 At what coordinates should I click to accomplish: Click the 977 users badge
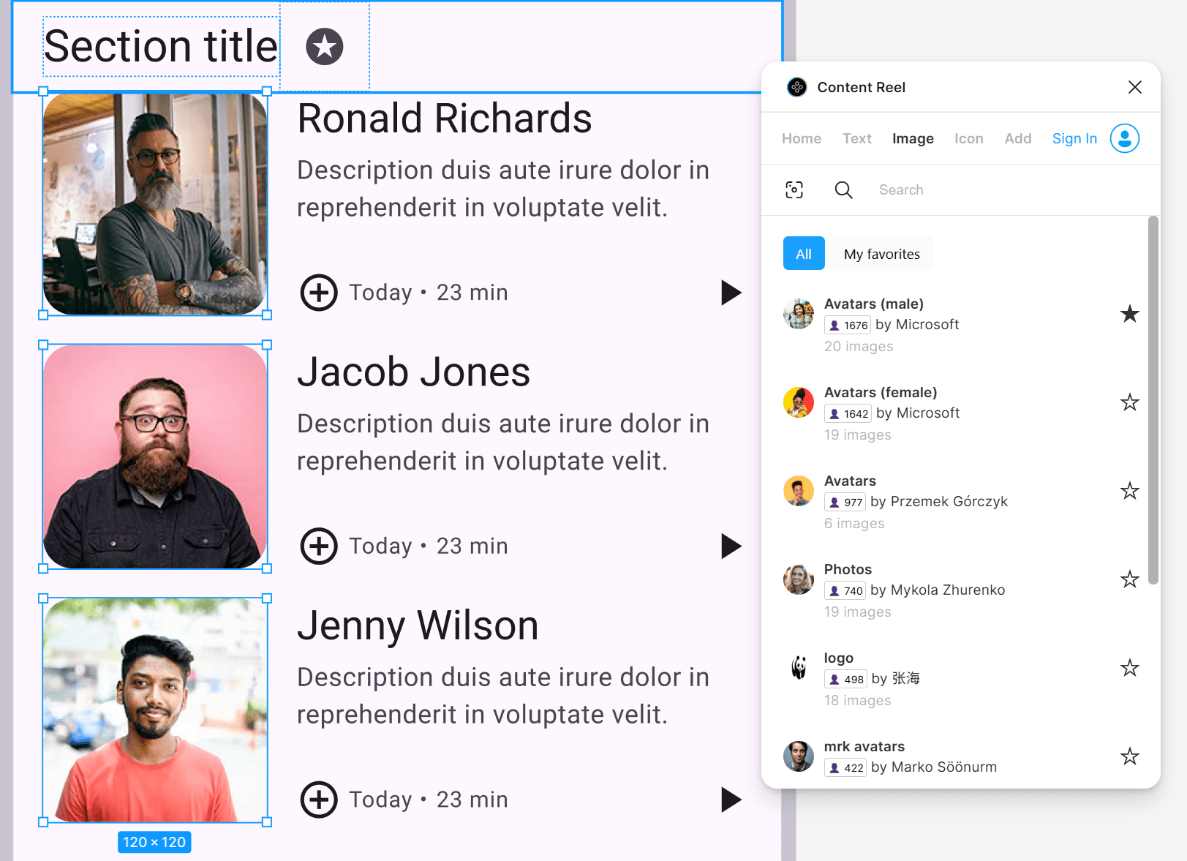[x=845, y=502]
